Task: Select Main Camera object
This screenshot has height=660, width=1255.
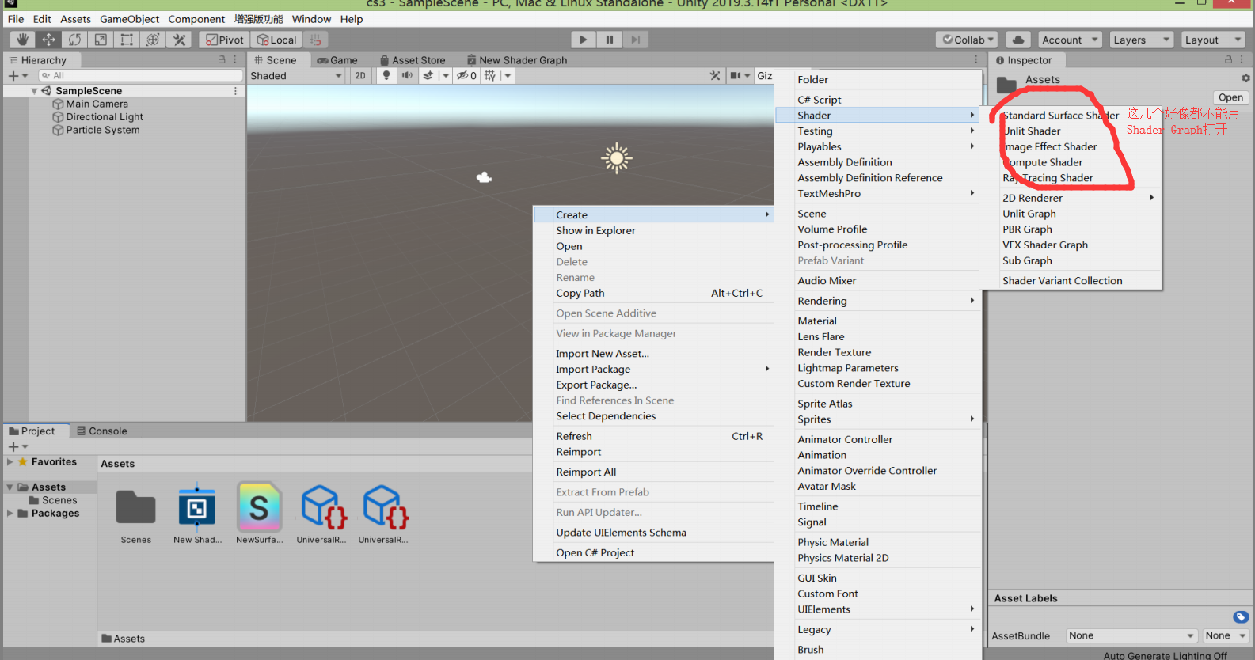Action: (97, 104)
